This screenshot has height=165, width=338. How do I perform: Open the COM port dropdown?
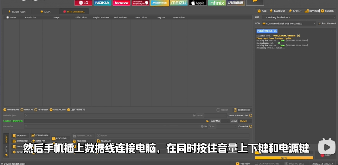point(289,23)
